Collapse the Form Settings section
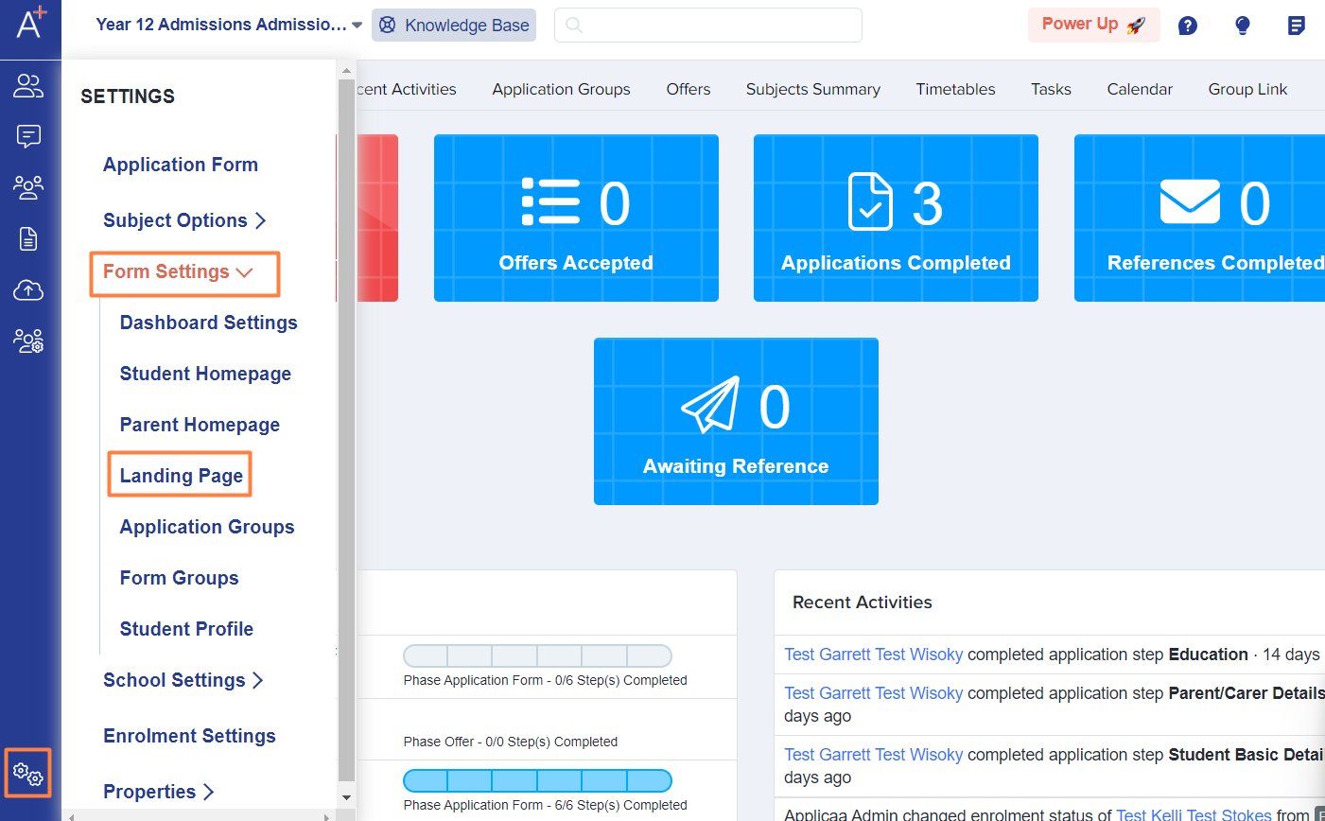Viewport: 1325px width, 821px height. [178, 272]
